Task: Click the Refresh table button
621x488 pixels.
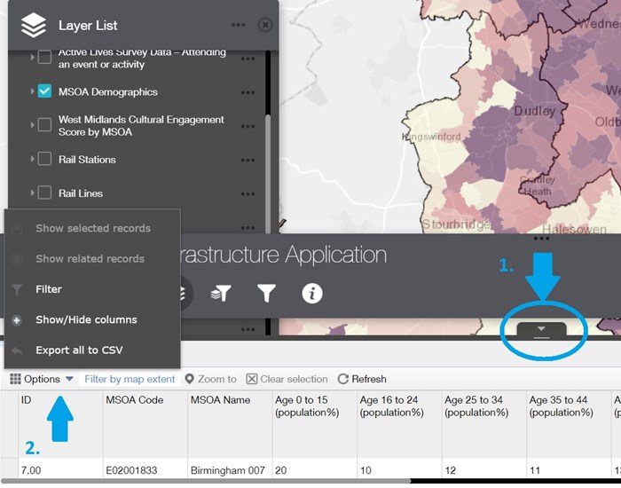Action: click(362, 379)
